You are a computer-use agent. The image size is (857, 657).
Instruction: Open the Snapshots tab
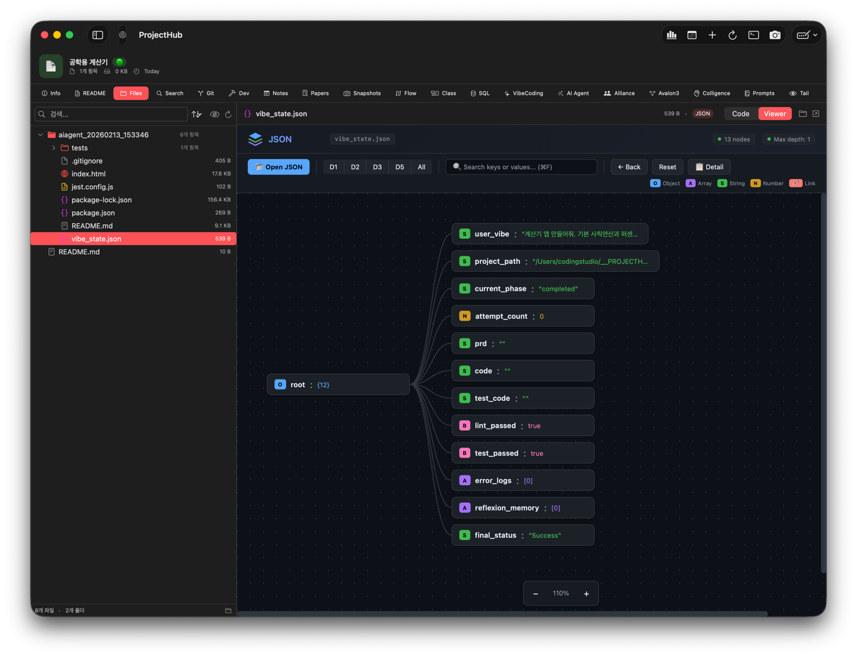point(362,93)
